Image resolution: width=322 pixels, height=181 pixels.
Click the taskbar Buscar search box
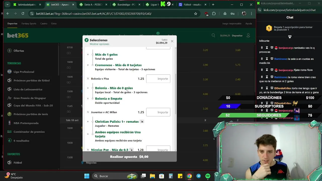click(115, 176)
